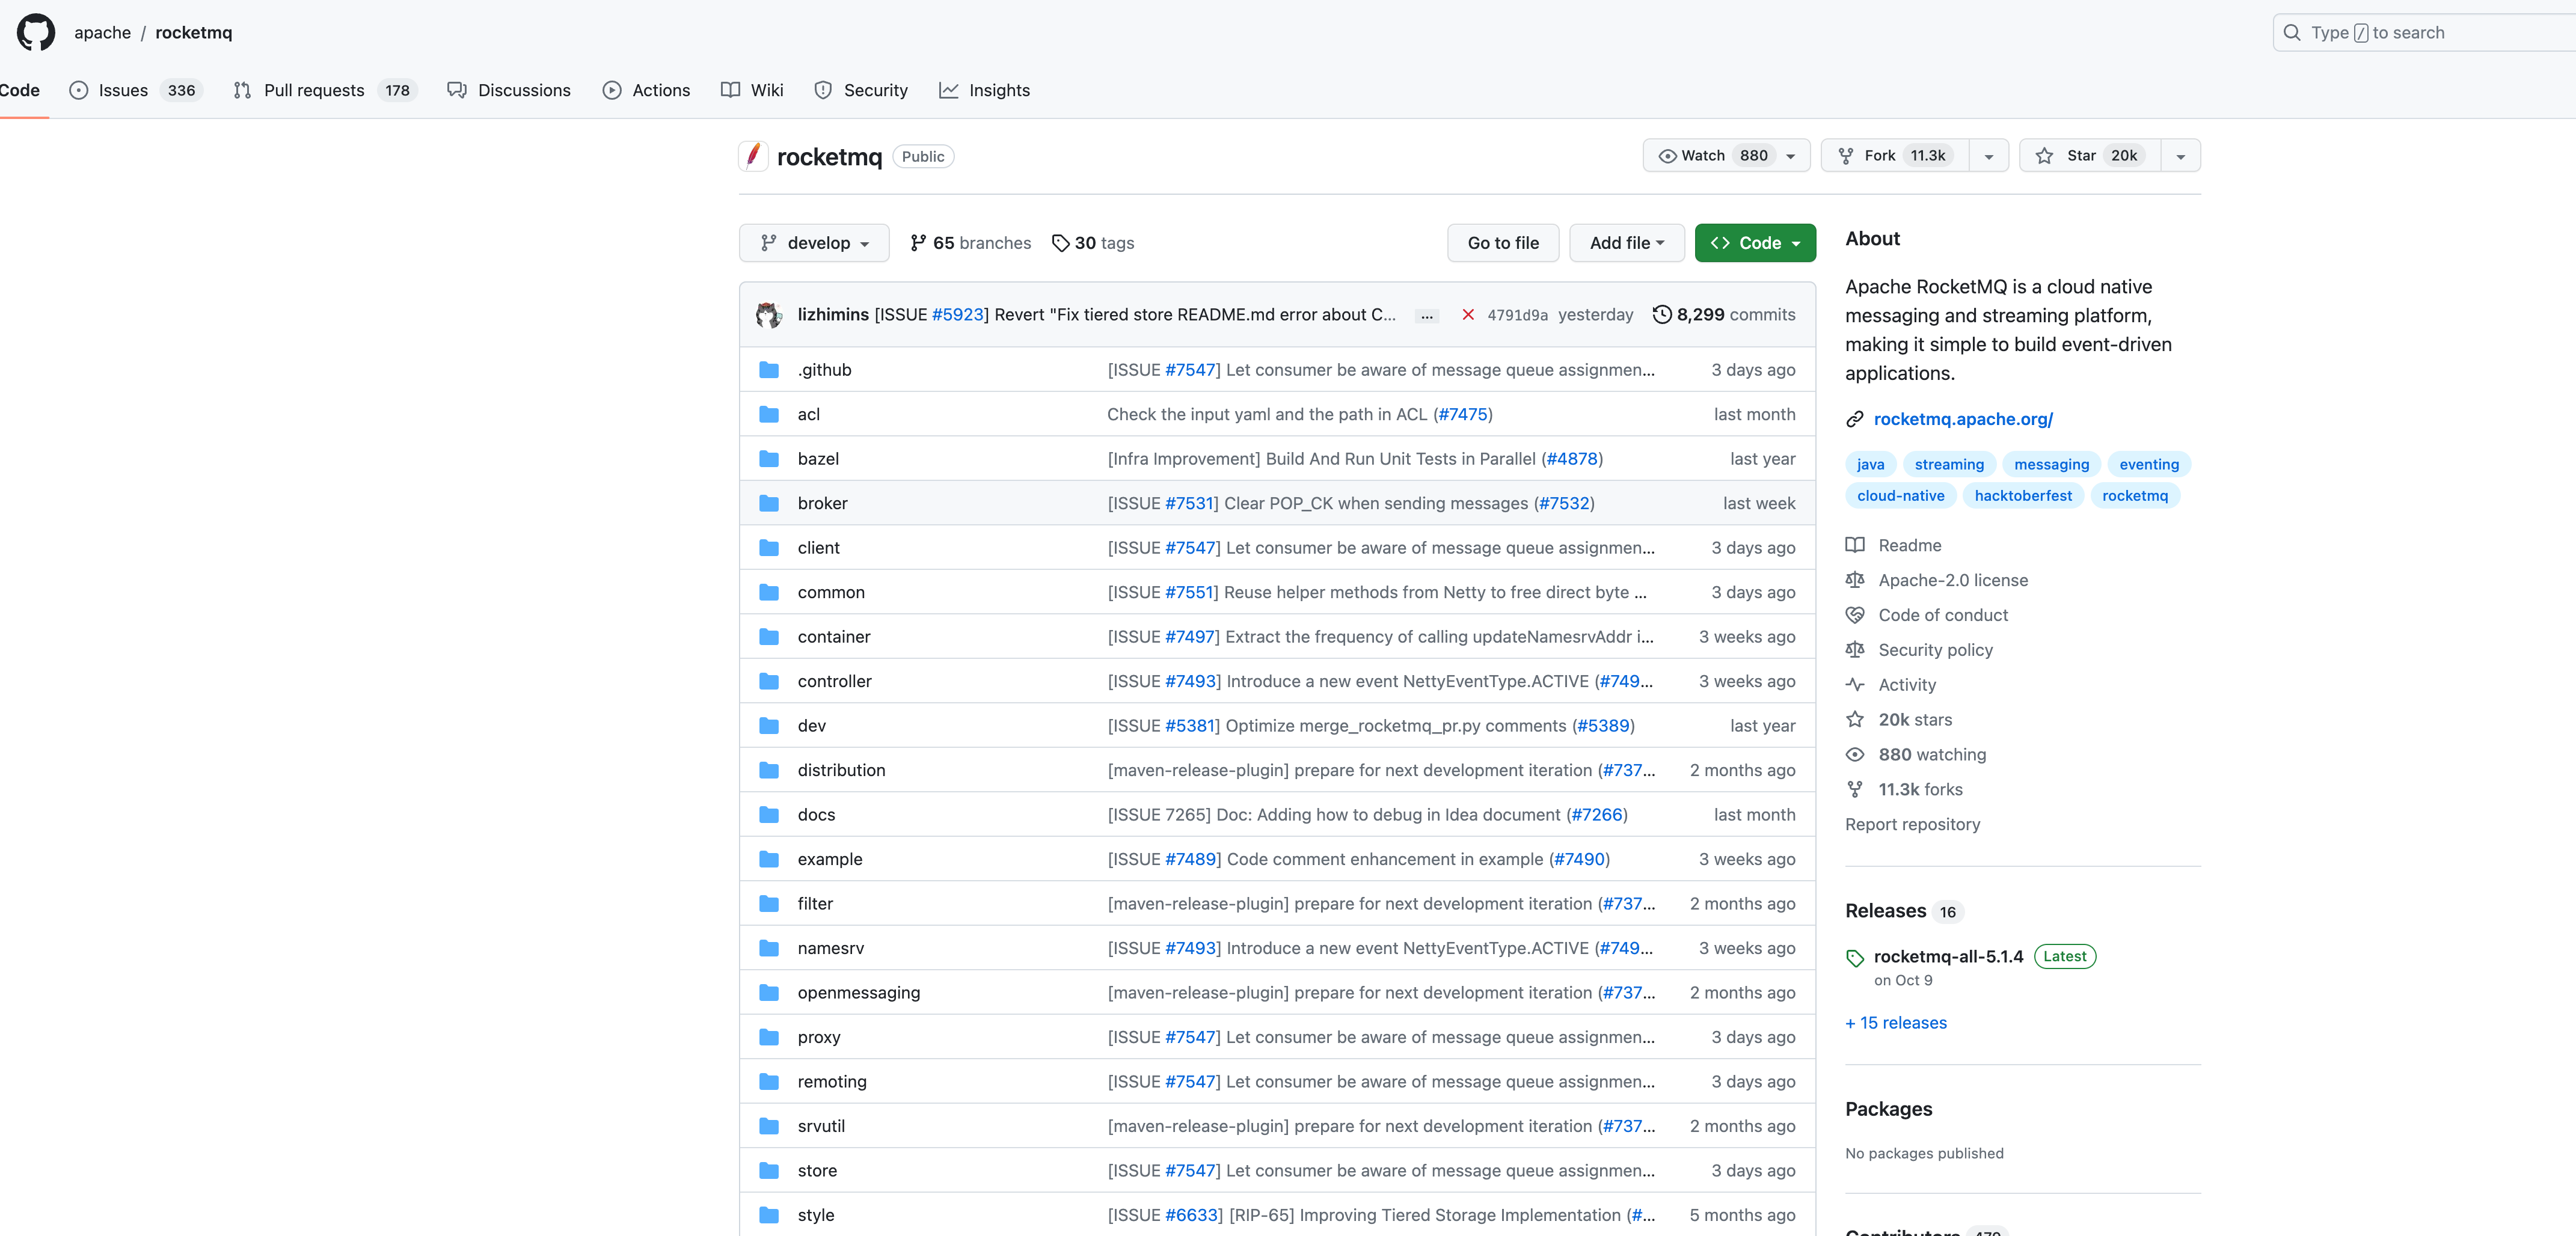Open issue #7531 link in broker row
This screenshot has height=1236, width=2576.
[1189, 503]
